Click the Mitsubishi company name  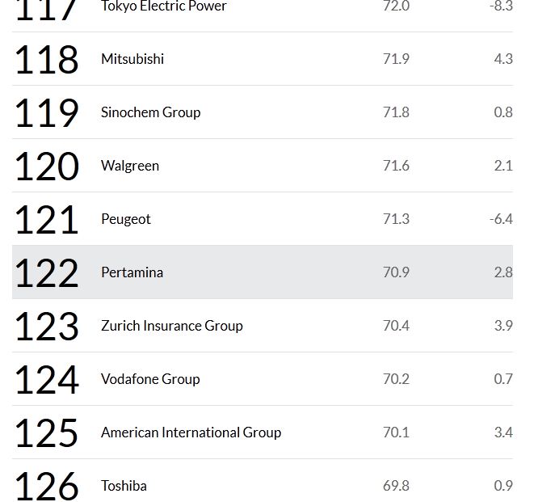(132, 59)
